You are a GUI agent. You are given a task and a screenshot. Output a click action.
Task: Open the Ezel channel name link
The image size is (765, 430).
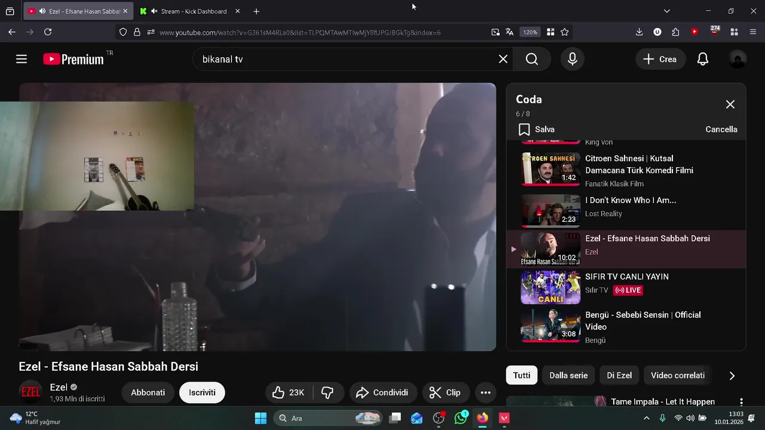(x=59, y=387)
